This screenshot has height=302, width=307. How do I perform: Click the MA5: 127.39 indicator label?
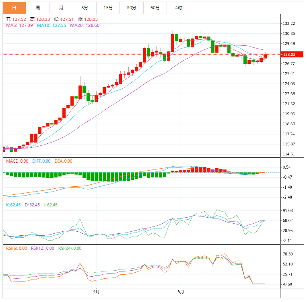[x=19, y=25]
